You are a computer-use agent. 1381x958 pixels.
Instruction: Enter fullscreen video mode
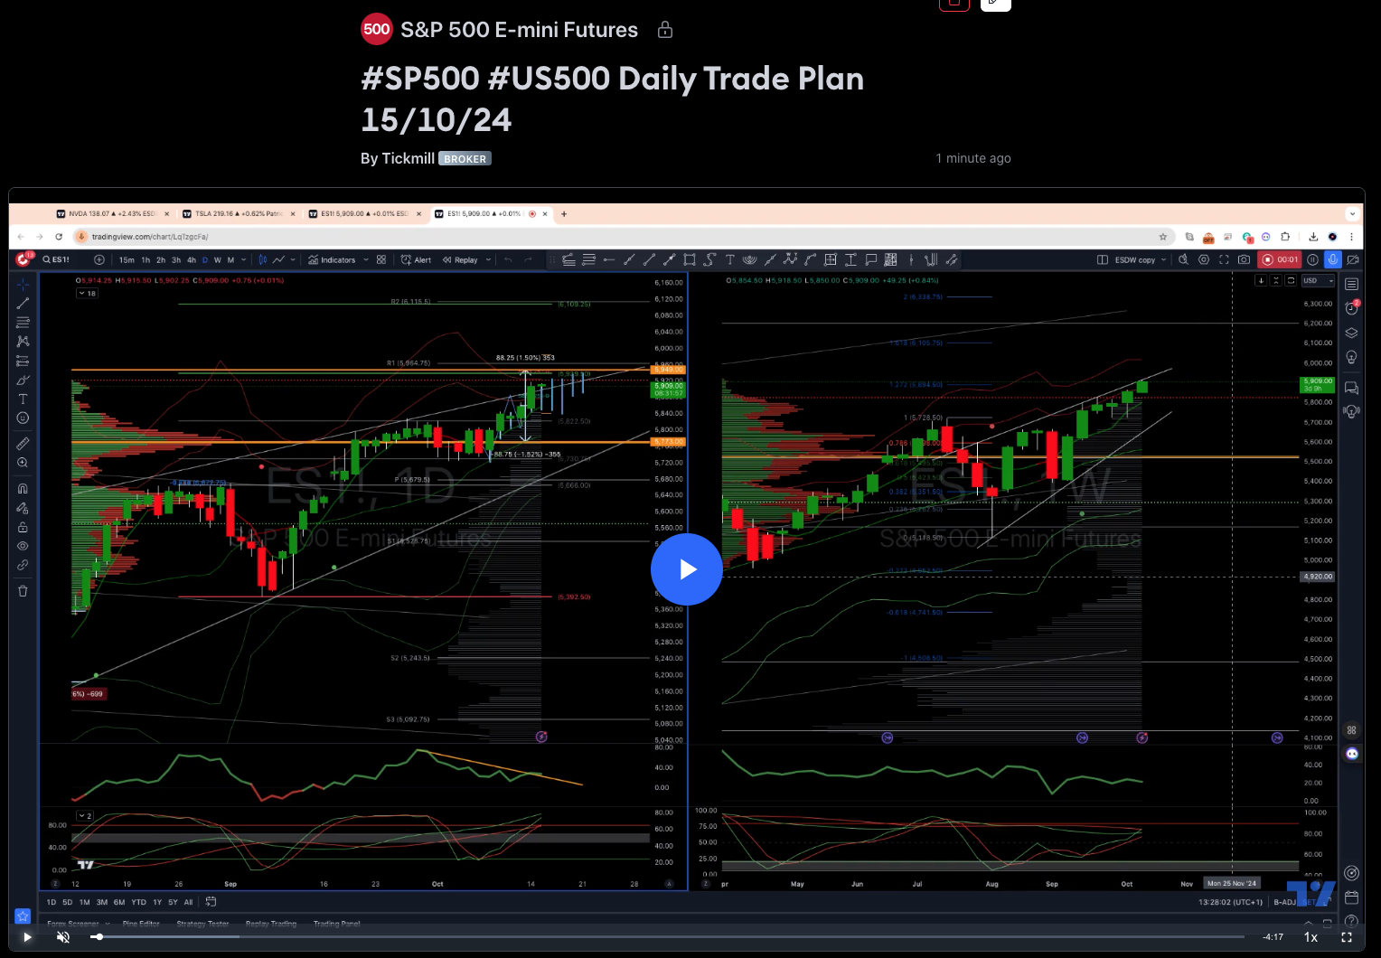tap(1347, 937)
